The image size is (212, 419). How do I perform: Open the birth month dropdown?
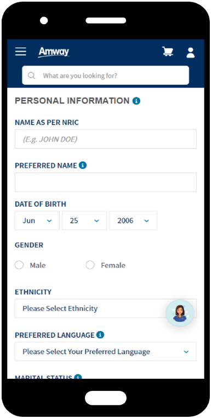37,220
